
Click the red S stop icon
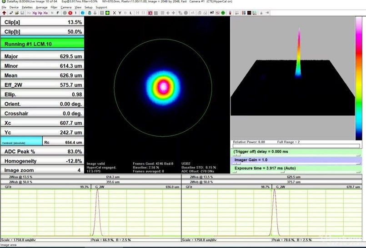70,13
